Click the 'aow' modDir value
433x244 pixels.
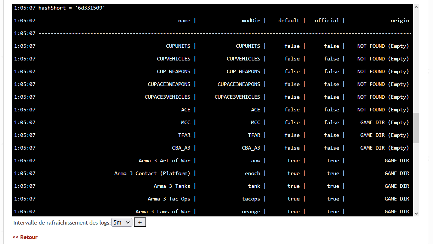(256, 161)
